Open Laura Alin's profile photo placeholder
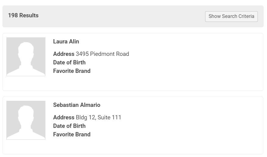This screenshot has width=267, height=157. (x=26, y=57)
